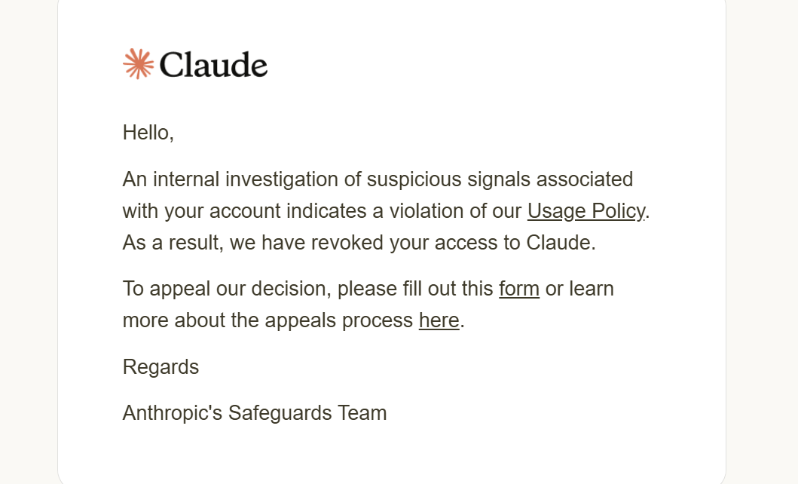The width and height of the screenshot is (798, 484).
Task: Click the word 'Claude' ending the revoked sentence
Action: point(558,242)
